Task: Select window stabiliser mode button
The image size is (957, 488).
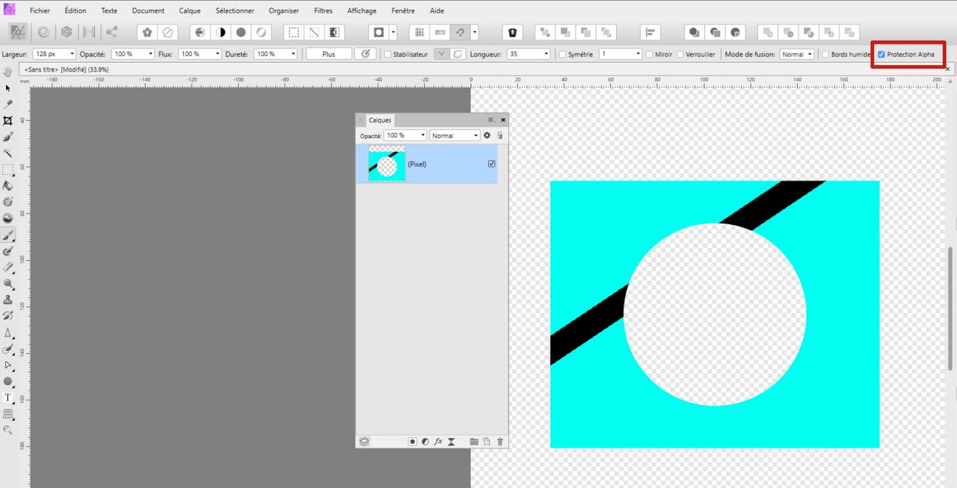Action: point(458,54)
